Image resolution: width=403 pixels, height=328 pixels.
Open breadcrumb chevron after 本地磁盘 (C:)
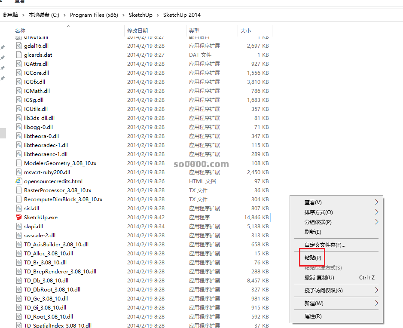[x=64, y=15]
